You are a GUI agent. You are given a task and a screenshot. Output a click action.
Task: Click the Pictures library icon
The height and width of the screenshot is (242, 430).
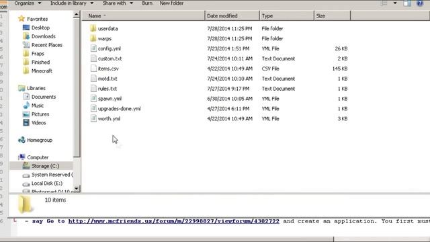[x=26, y=114]
